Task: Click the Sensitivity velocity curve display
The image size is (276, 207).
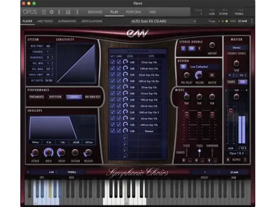Action: tap(76, 63)
